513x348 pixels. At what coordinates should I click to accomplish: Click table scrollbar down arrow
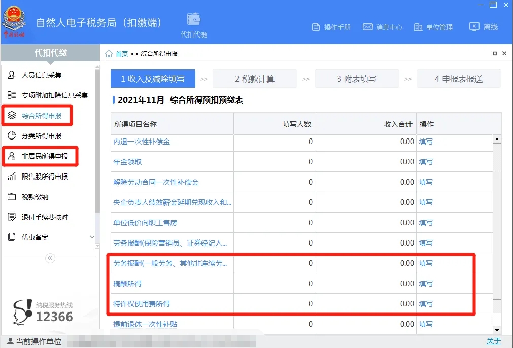tap(497, 330)
